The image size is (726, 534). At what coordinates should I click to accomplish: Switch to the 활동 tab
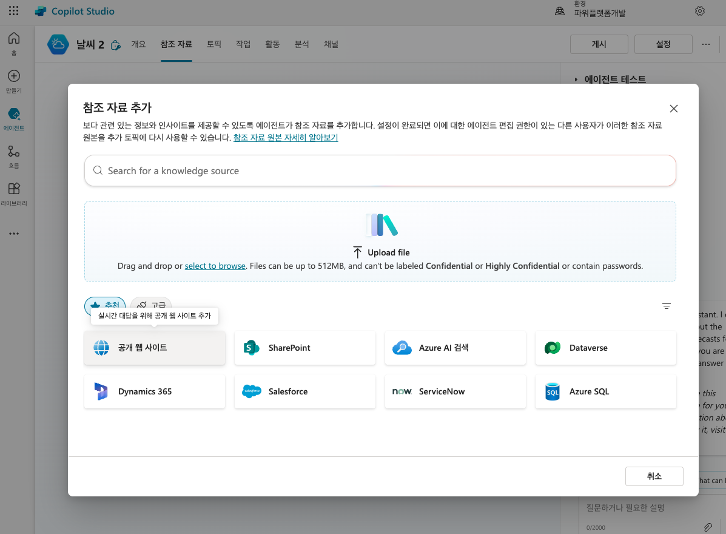(x=272, y=44)
